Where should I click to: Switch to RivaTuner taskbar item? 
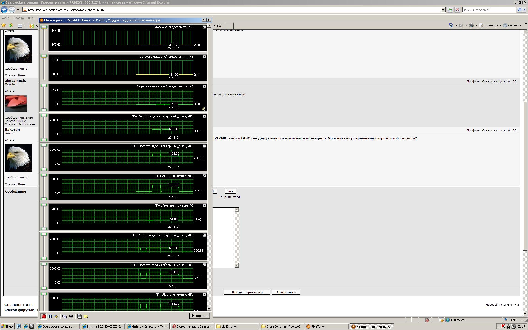point(326,326)
